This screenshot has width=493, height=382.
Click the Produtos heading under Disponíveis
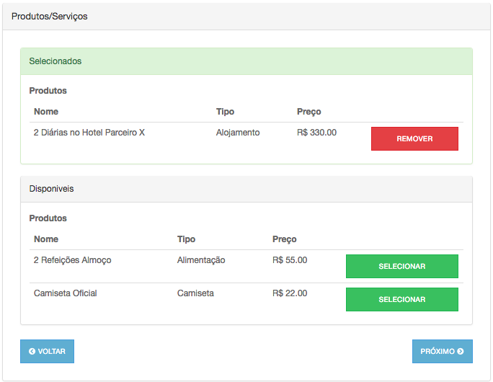(x=48, y=218)
